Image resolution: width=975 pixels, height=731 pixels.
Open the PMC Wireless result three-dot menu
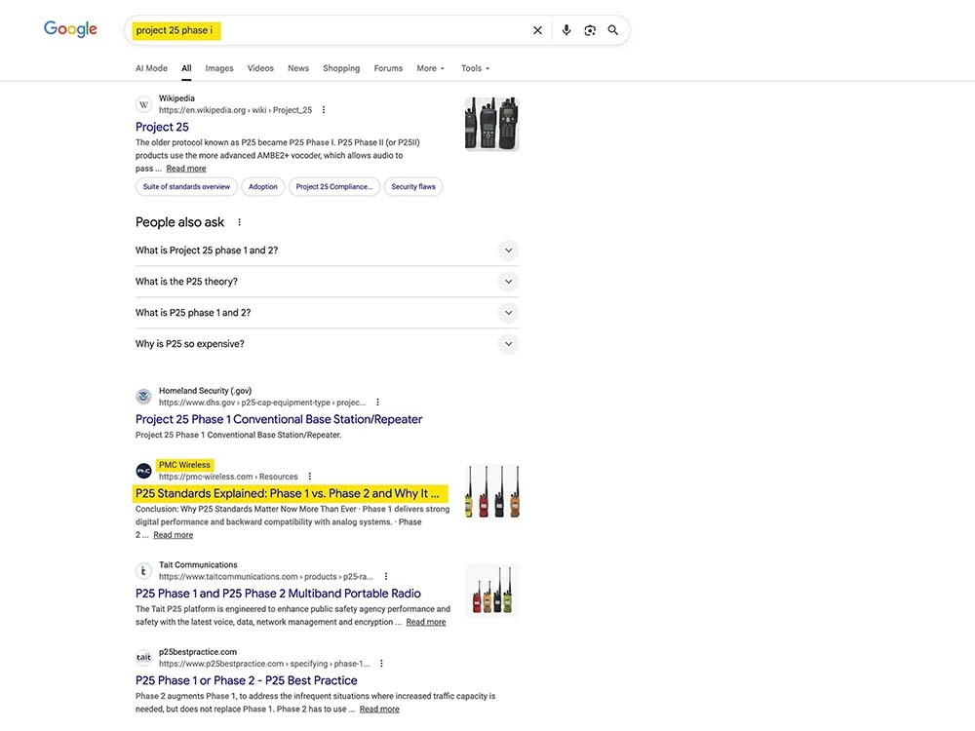point(310,477)
